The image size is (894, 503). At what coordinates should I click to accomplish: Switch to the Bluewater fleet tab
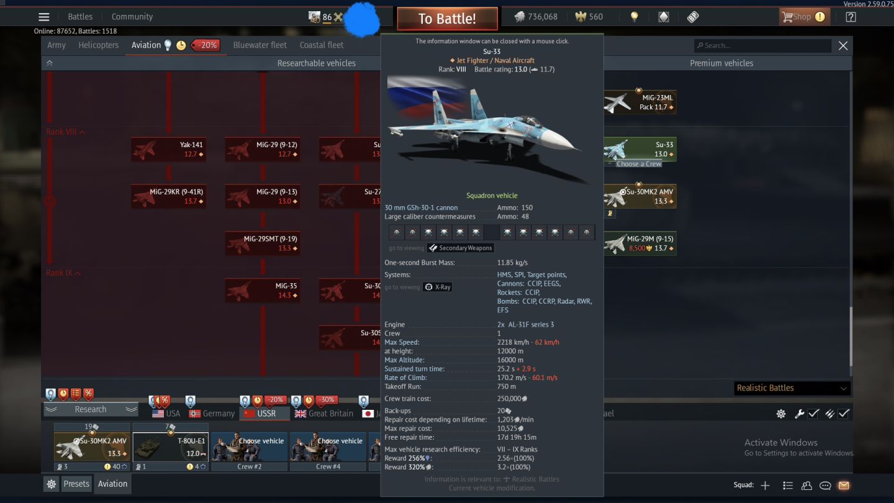pos(260,45)
